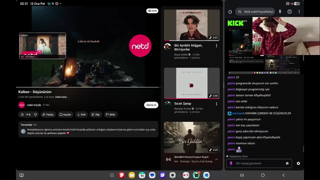Open Kalben playlist card with 23 videos
Image resolution: width=320 pixels, height=180 pixels.
[42, 46]
